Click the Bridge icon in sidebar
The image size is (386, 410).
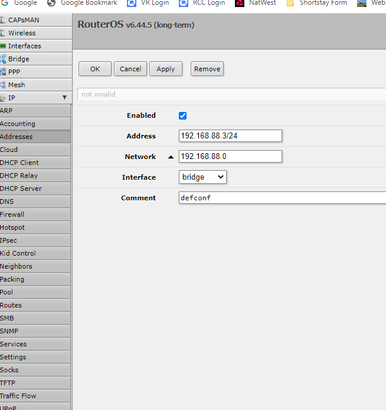click(x=3, y=59)
